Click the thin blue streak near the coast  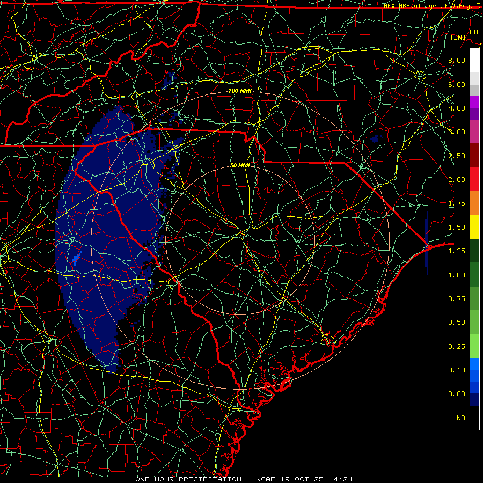(x=427, y=243)
